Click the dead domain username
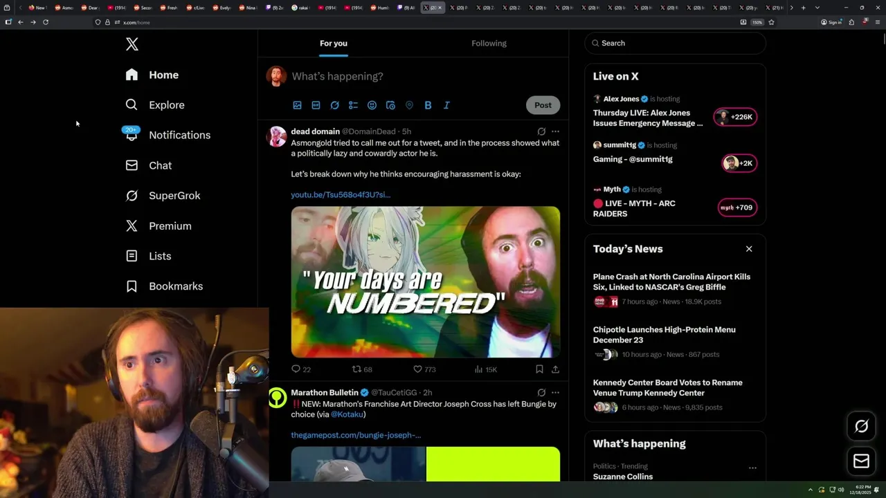This screenshot has width=886, height=498. [x=315, y=131]
